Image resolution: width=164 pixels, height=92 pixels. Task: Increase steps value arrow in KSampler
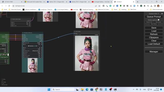coord(42,48)
